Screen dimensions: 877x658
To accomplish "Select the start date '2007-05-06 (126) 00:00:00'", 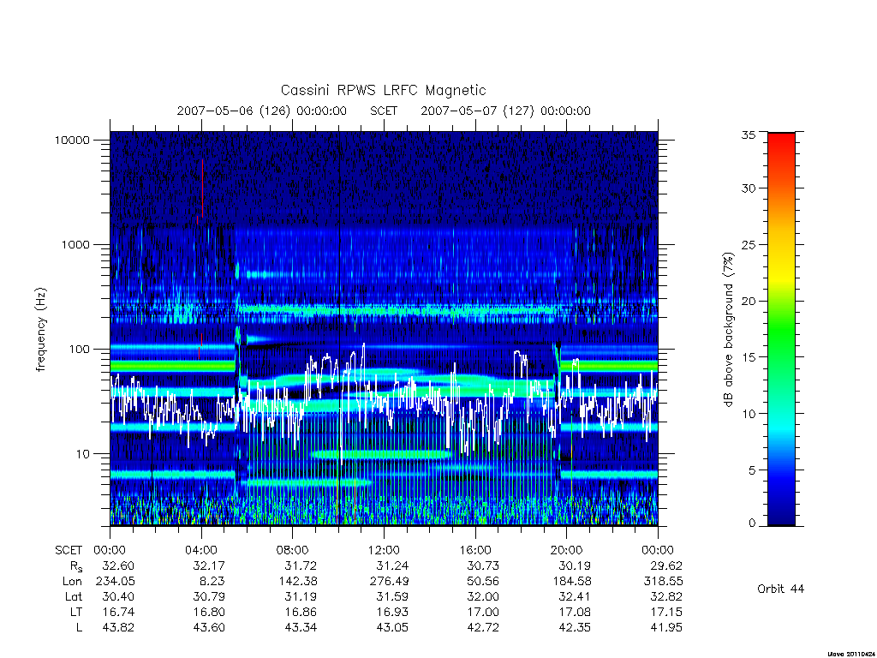I will tap(262, 111).
